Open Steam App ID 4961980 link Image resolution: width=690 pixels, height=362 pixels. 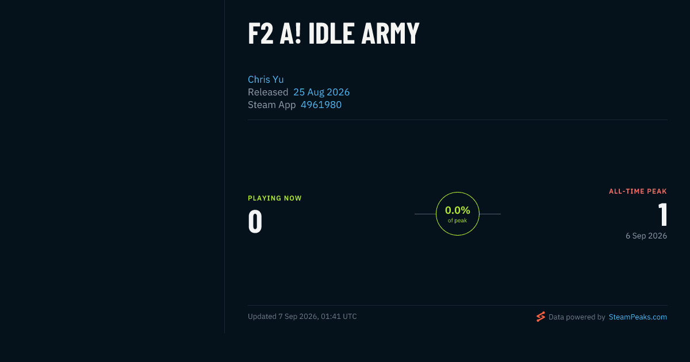[321, 105]
